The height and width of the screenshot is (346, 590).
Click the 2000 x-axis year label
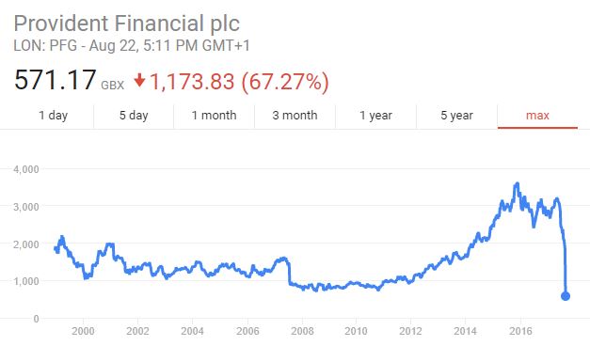83,331
